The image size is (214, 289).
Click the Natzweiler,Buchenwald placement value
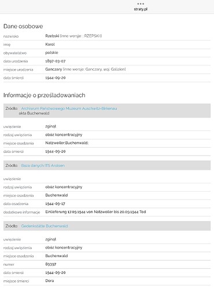pos(67,143)
